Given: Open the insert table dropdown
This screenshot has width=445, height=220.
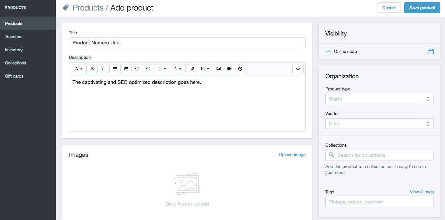Looking at the screenshot, I should (205, 69).
